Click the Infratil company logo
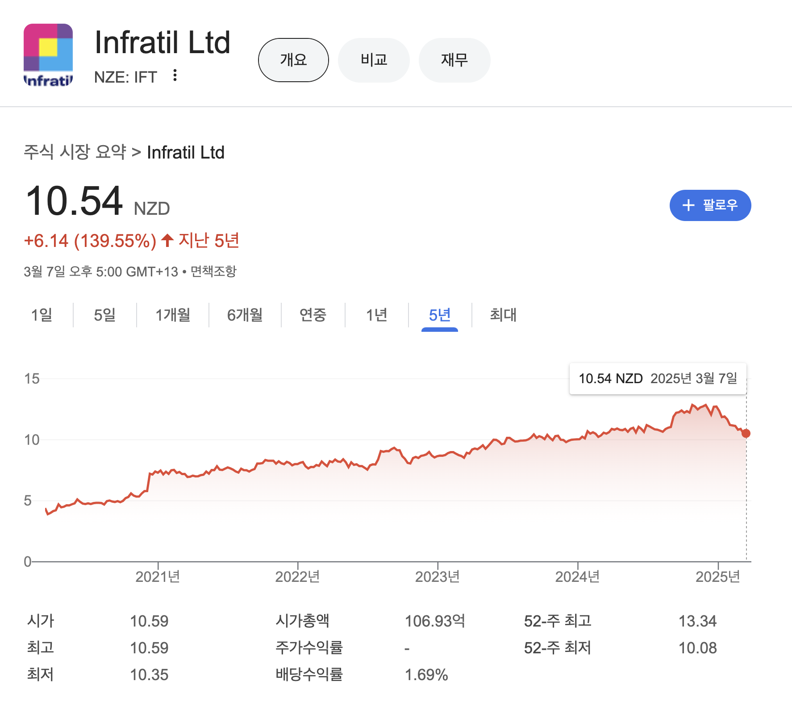The height and width of the screenshot is (702, 792). (48, 54)
